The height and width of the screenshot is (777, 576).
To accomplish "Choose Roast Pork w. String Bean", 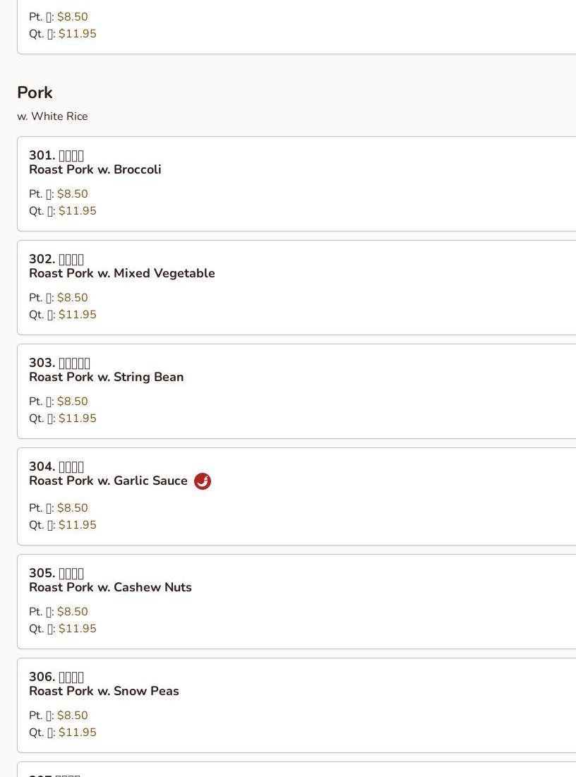I will [106, 378].
